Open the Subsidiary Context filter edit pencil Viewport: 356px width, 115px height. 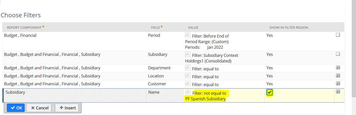pyautogui.click(x=188, y=54)
